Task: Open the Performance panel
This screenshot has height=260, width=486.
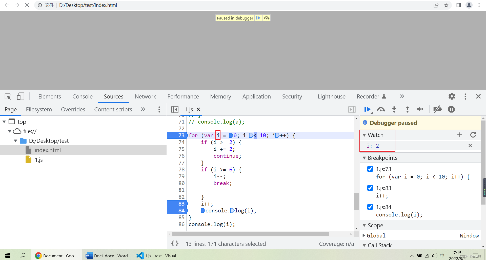Action: (x=183, y=96)
